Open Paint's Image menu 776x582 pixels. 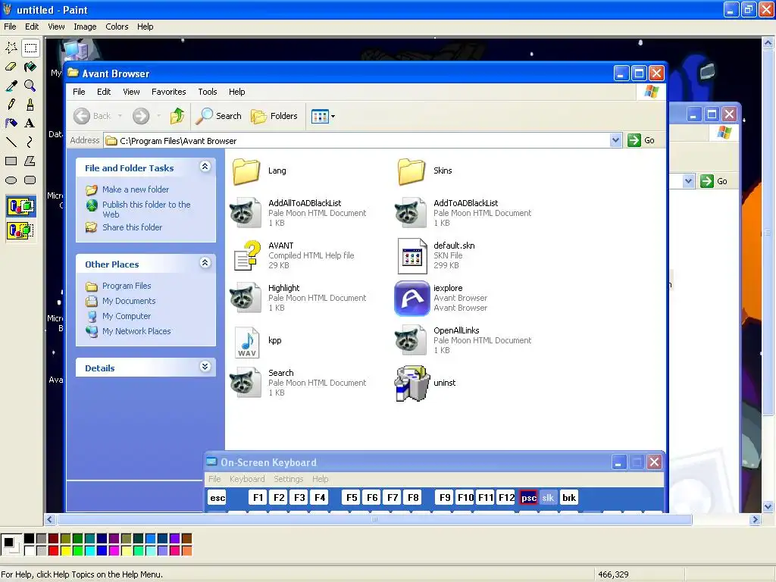(85, 27)
